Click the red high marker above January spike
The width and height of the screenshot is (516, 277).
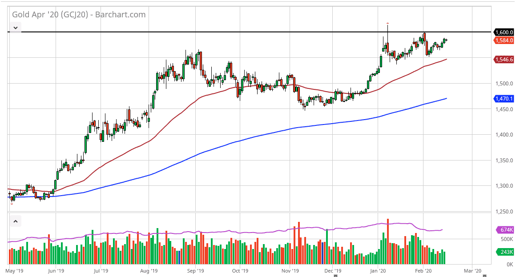click(387, 24)
